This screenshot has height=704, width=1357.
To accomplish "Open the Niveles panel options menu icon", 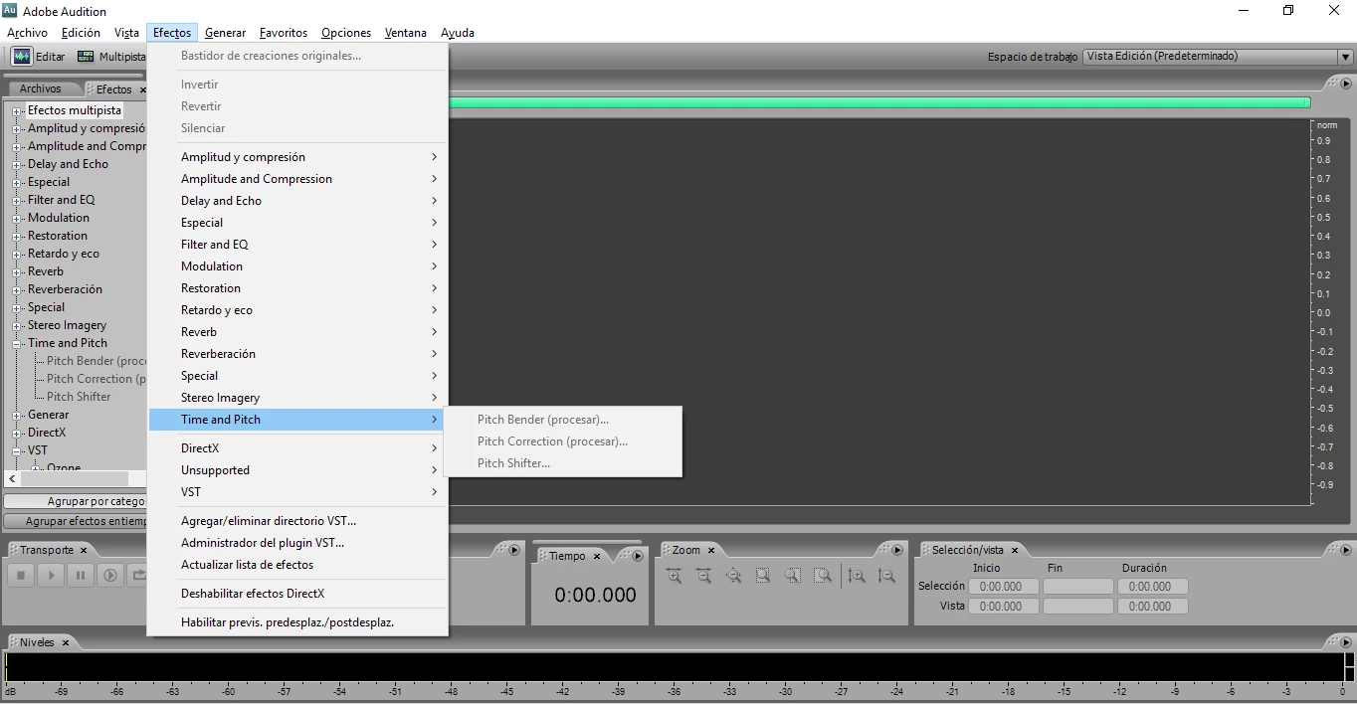I will 1346,642.
